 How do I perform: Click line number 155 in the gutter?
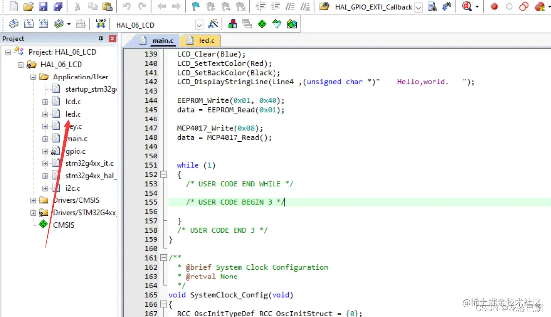151,202
